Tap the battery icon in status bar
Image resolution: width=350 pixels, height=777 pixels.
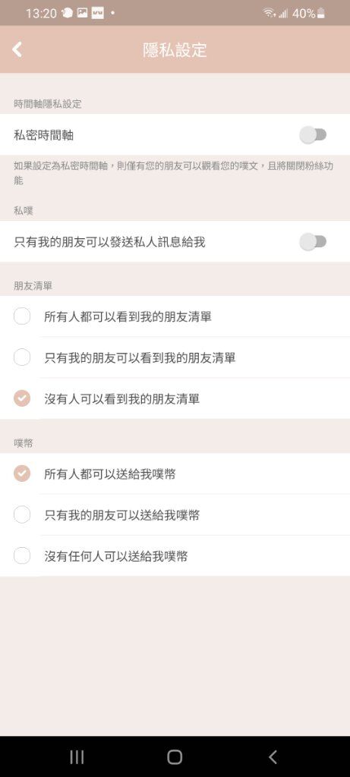tap(321, 14)
